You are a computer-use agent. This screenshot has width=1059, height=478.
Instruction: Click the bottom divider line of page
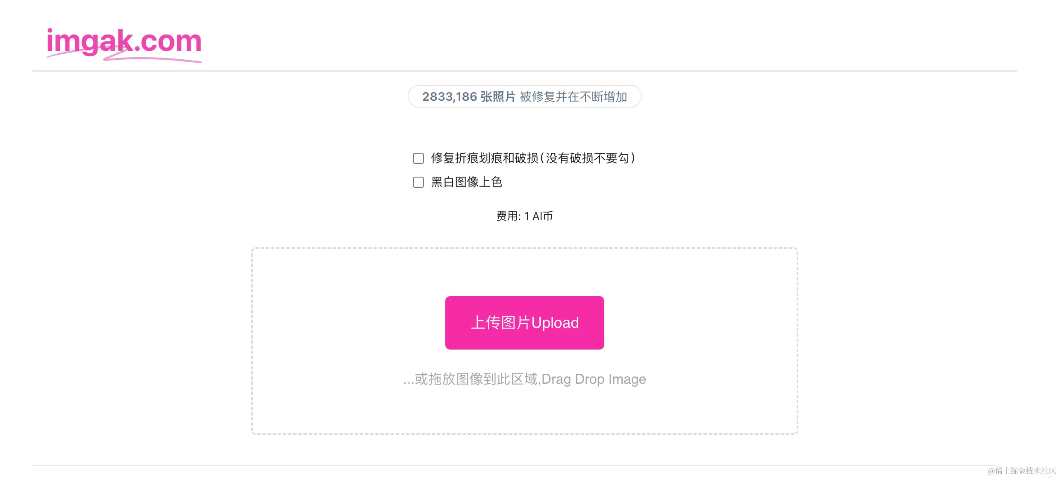(525, 465)
